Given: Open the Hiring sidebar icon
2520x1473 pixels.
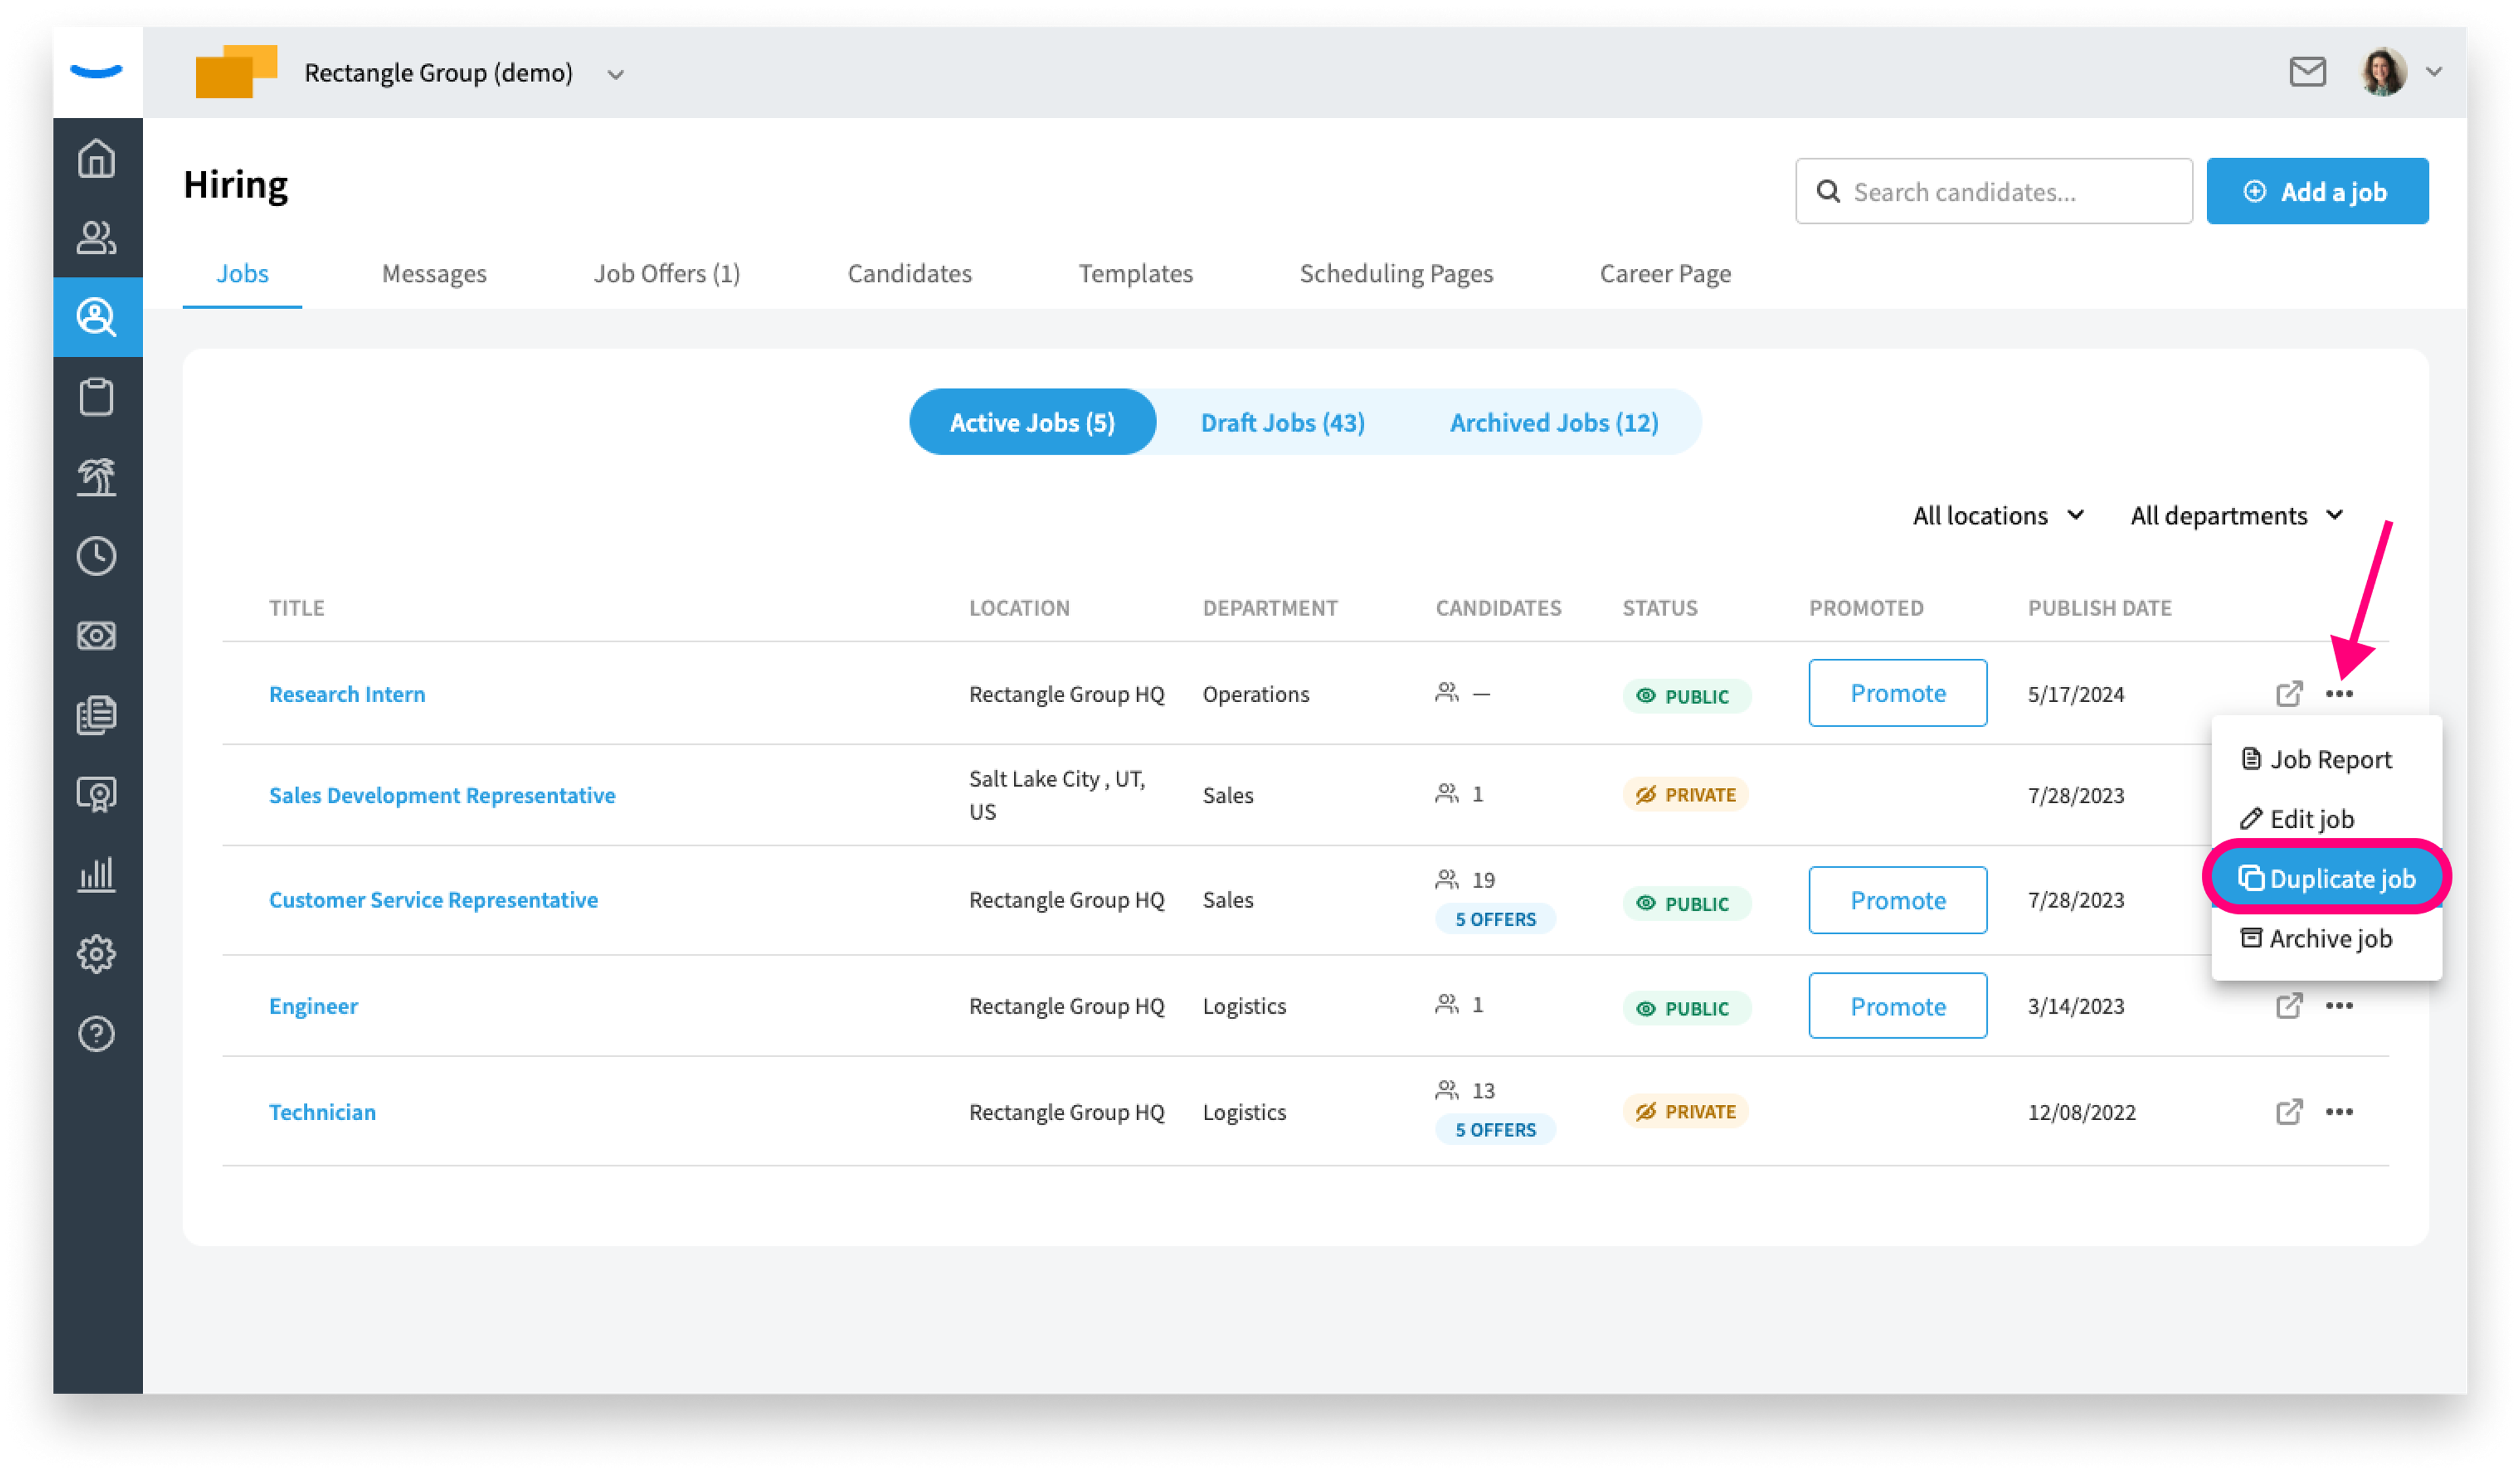Looking at the screenshot, I should pos(97,317).
